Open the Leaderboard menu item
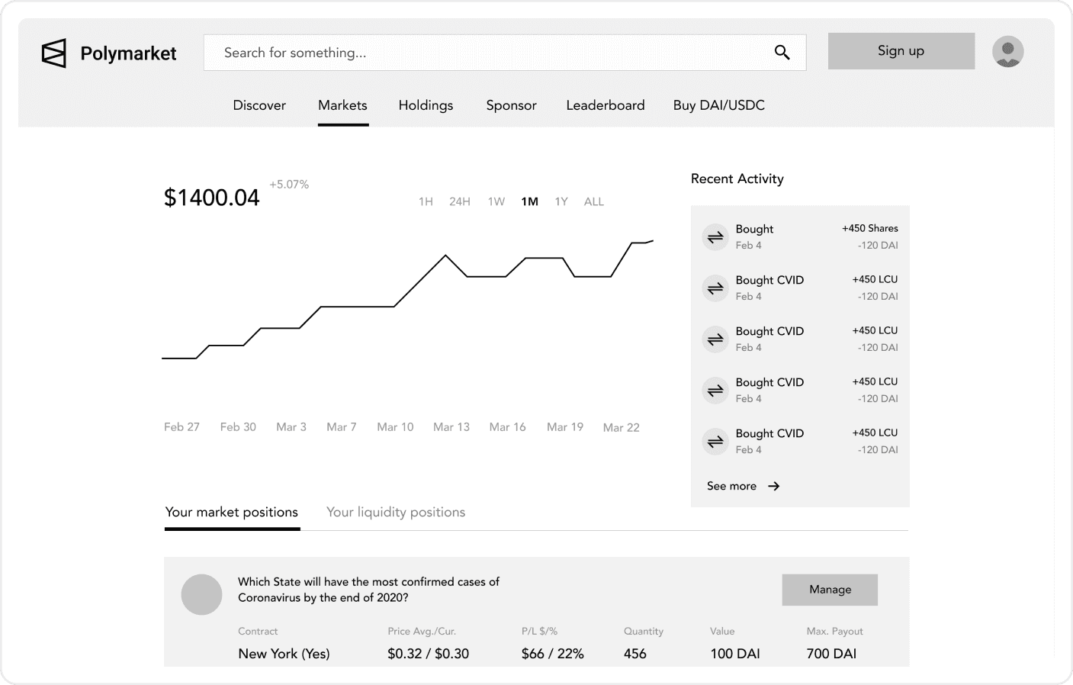The width and height of the screenshot is (1073, 685). click(x=606, y=105)
